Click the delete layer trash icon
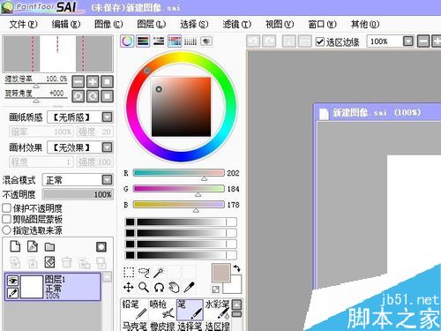Image resolution: width=441 pixels, height=331 pixels. (67, 262)
